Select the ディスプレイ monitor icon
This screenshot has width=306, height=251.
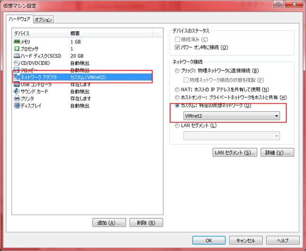(17, 106)
